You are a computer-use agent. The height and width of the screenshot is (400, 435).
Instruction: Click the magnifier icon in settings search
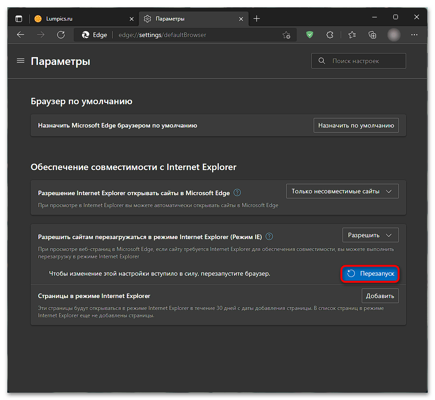point(322,61)
